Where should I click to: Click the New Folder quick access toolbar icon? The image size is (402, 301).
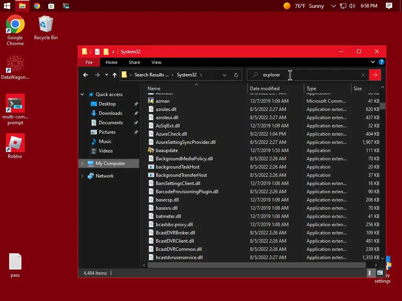(106, 52)
